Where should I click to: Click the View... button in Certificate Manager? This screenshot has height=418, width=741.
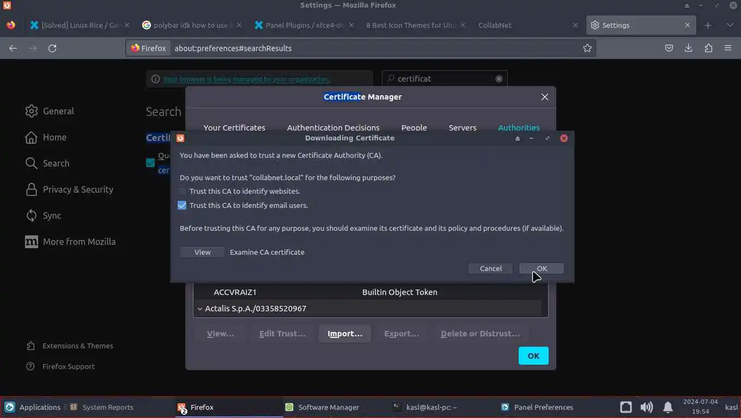[221, 334]
